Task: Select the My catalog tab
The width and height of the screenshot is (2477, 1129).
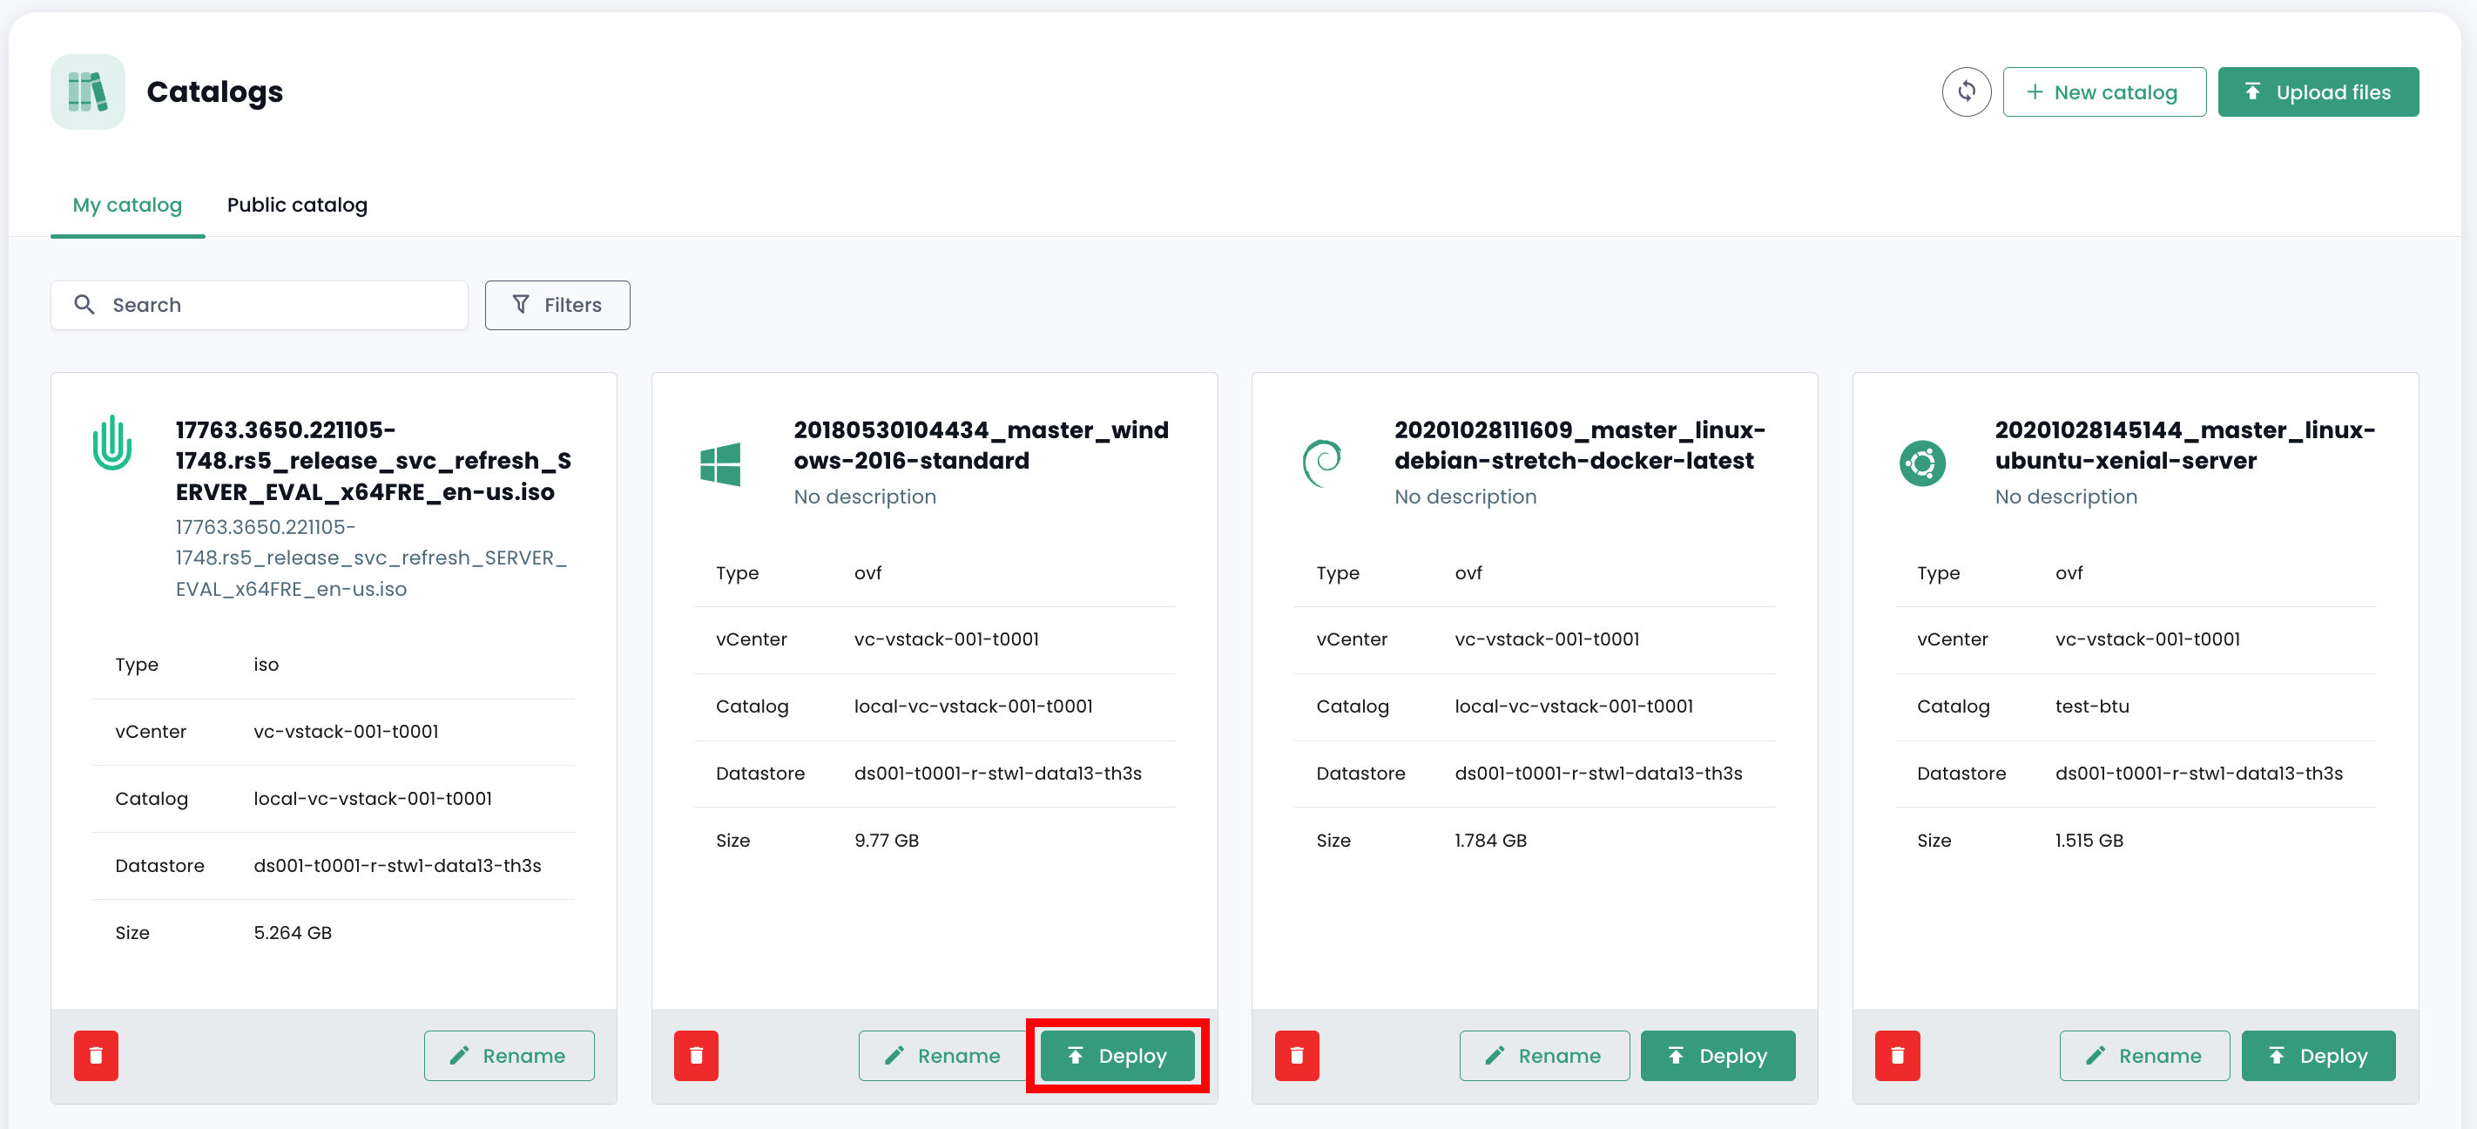Action: click(127, 205)
